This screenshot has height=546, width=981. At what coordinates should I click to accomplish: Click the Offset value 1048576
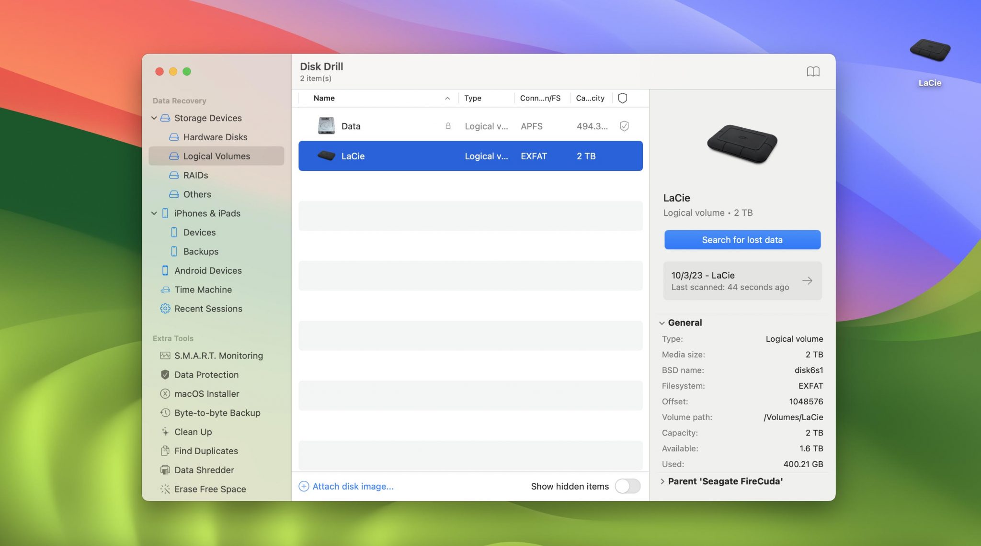[806, 401]
